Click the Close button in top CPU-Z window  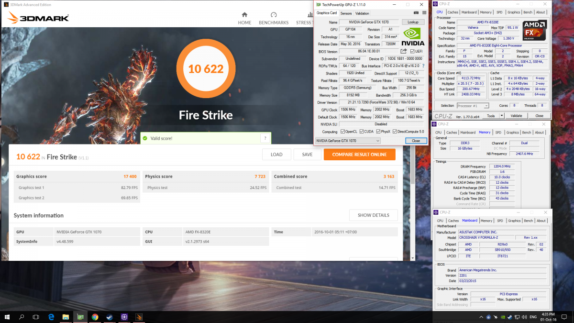click(x=539, y=116)
